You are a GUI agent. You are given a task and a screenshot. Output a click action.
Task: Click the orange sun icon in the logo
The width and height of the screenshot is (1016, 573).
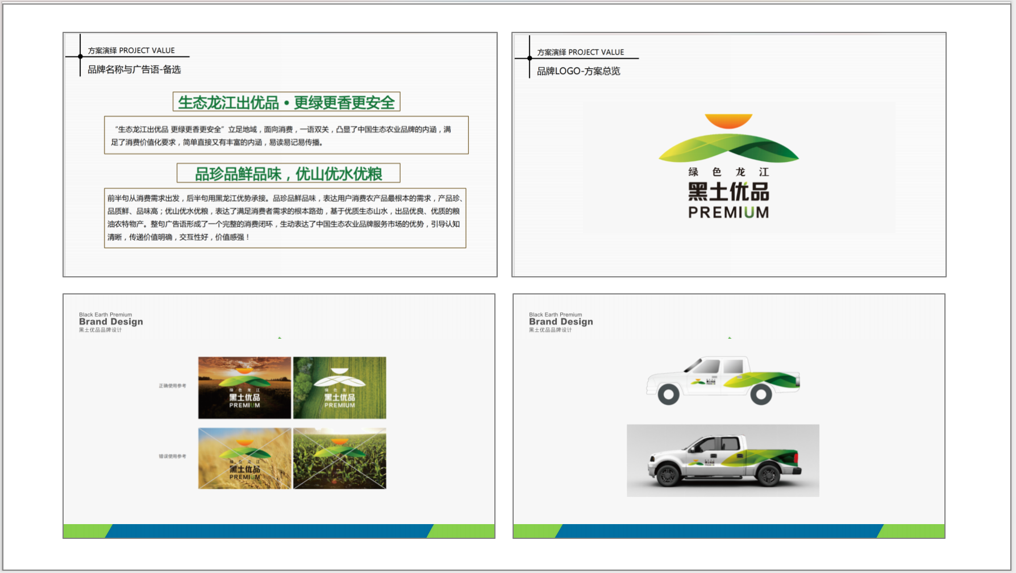coord(728,121)
